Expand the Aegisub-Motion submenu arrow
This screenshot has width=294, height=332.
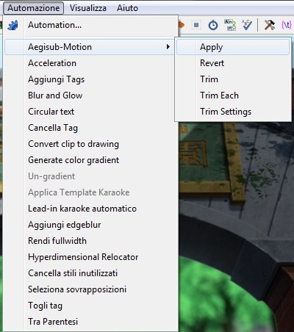[x=168, y=46]
